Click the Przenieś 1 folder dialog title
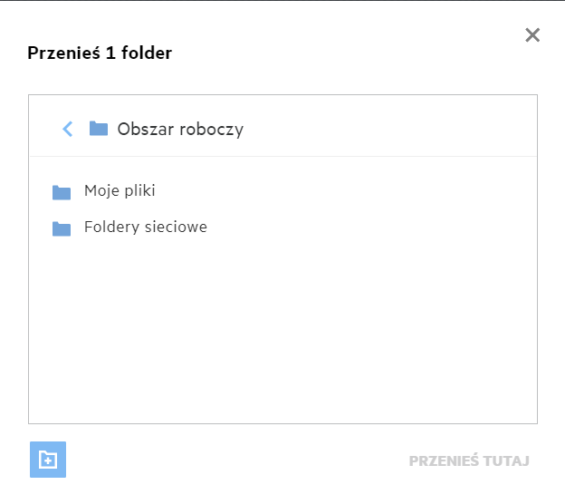This screenshot has width=565, height=504. [x=100, y=53]
